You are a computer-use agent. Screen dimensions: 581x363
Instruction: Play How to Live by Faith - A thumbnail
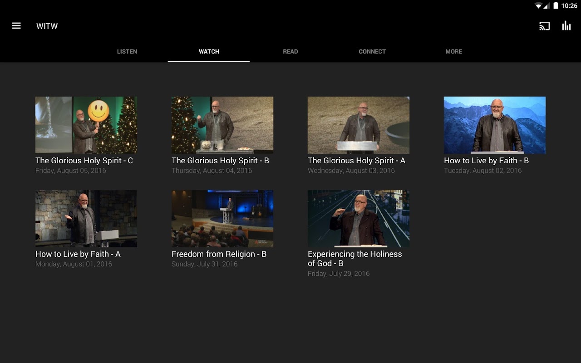(x=86, y=218)
